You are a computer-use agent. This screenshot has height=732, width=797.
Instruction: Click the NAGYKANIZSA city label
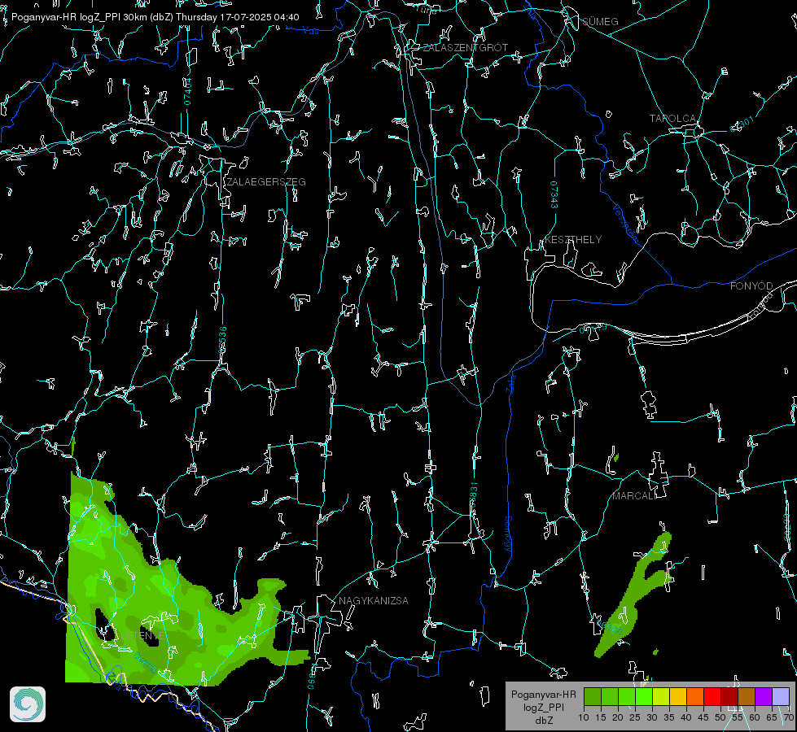point(374,601)
